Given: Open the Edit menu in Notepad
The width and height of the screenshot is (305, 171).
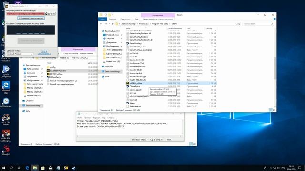Looking at the screenshot, I should pyautogui.click(x=87, y=118).
